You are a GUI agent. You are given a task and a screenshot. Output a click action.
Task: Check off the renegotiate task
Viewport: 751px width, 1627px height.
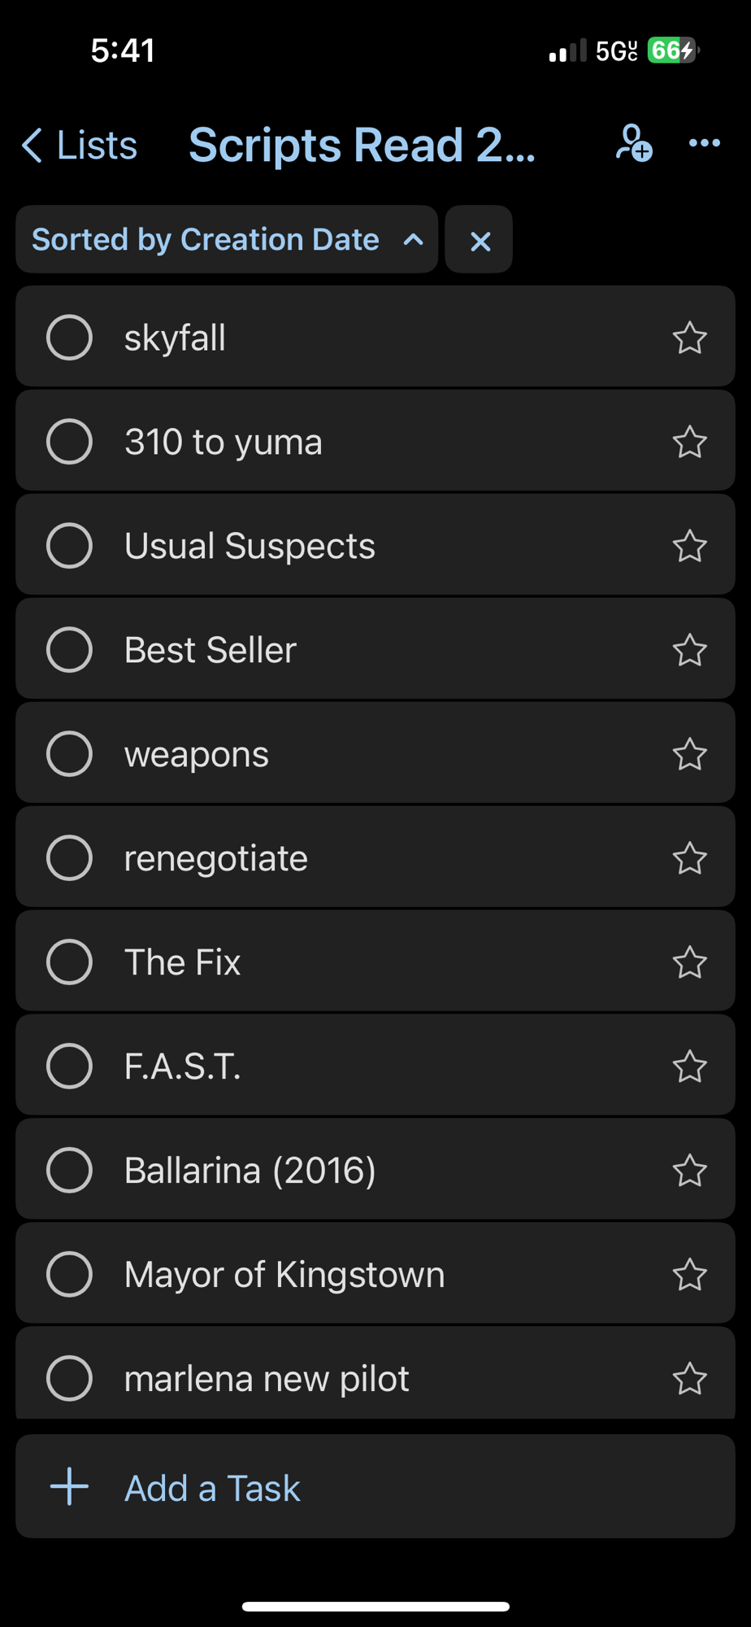[70, 858]
